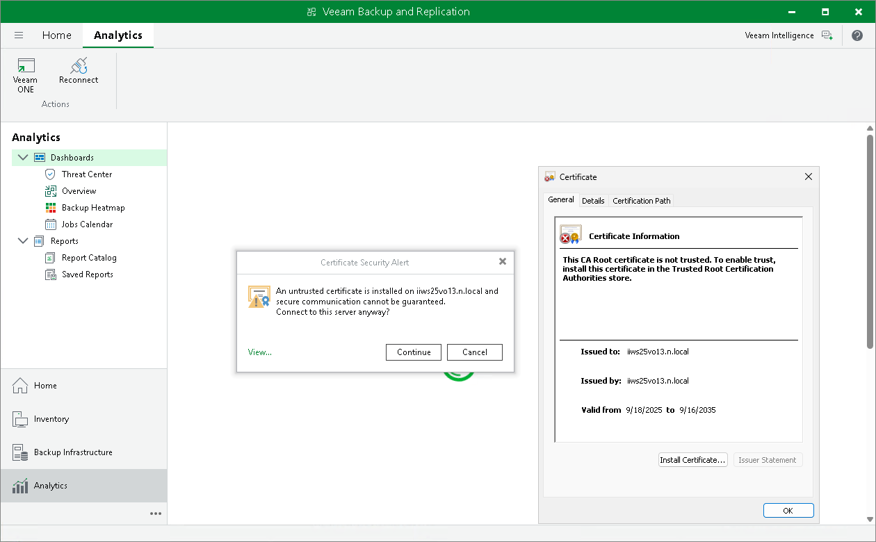Open the Help question mark icon
876x542 pixels.
(857, 35)
